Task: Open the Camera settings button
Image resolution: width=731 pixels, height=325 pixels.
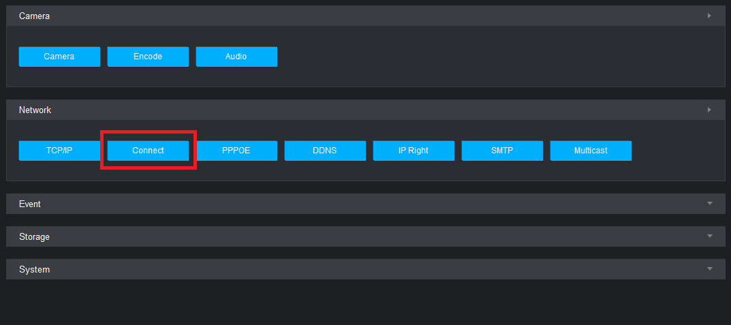Action: click(x=59, y=57)
